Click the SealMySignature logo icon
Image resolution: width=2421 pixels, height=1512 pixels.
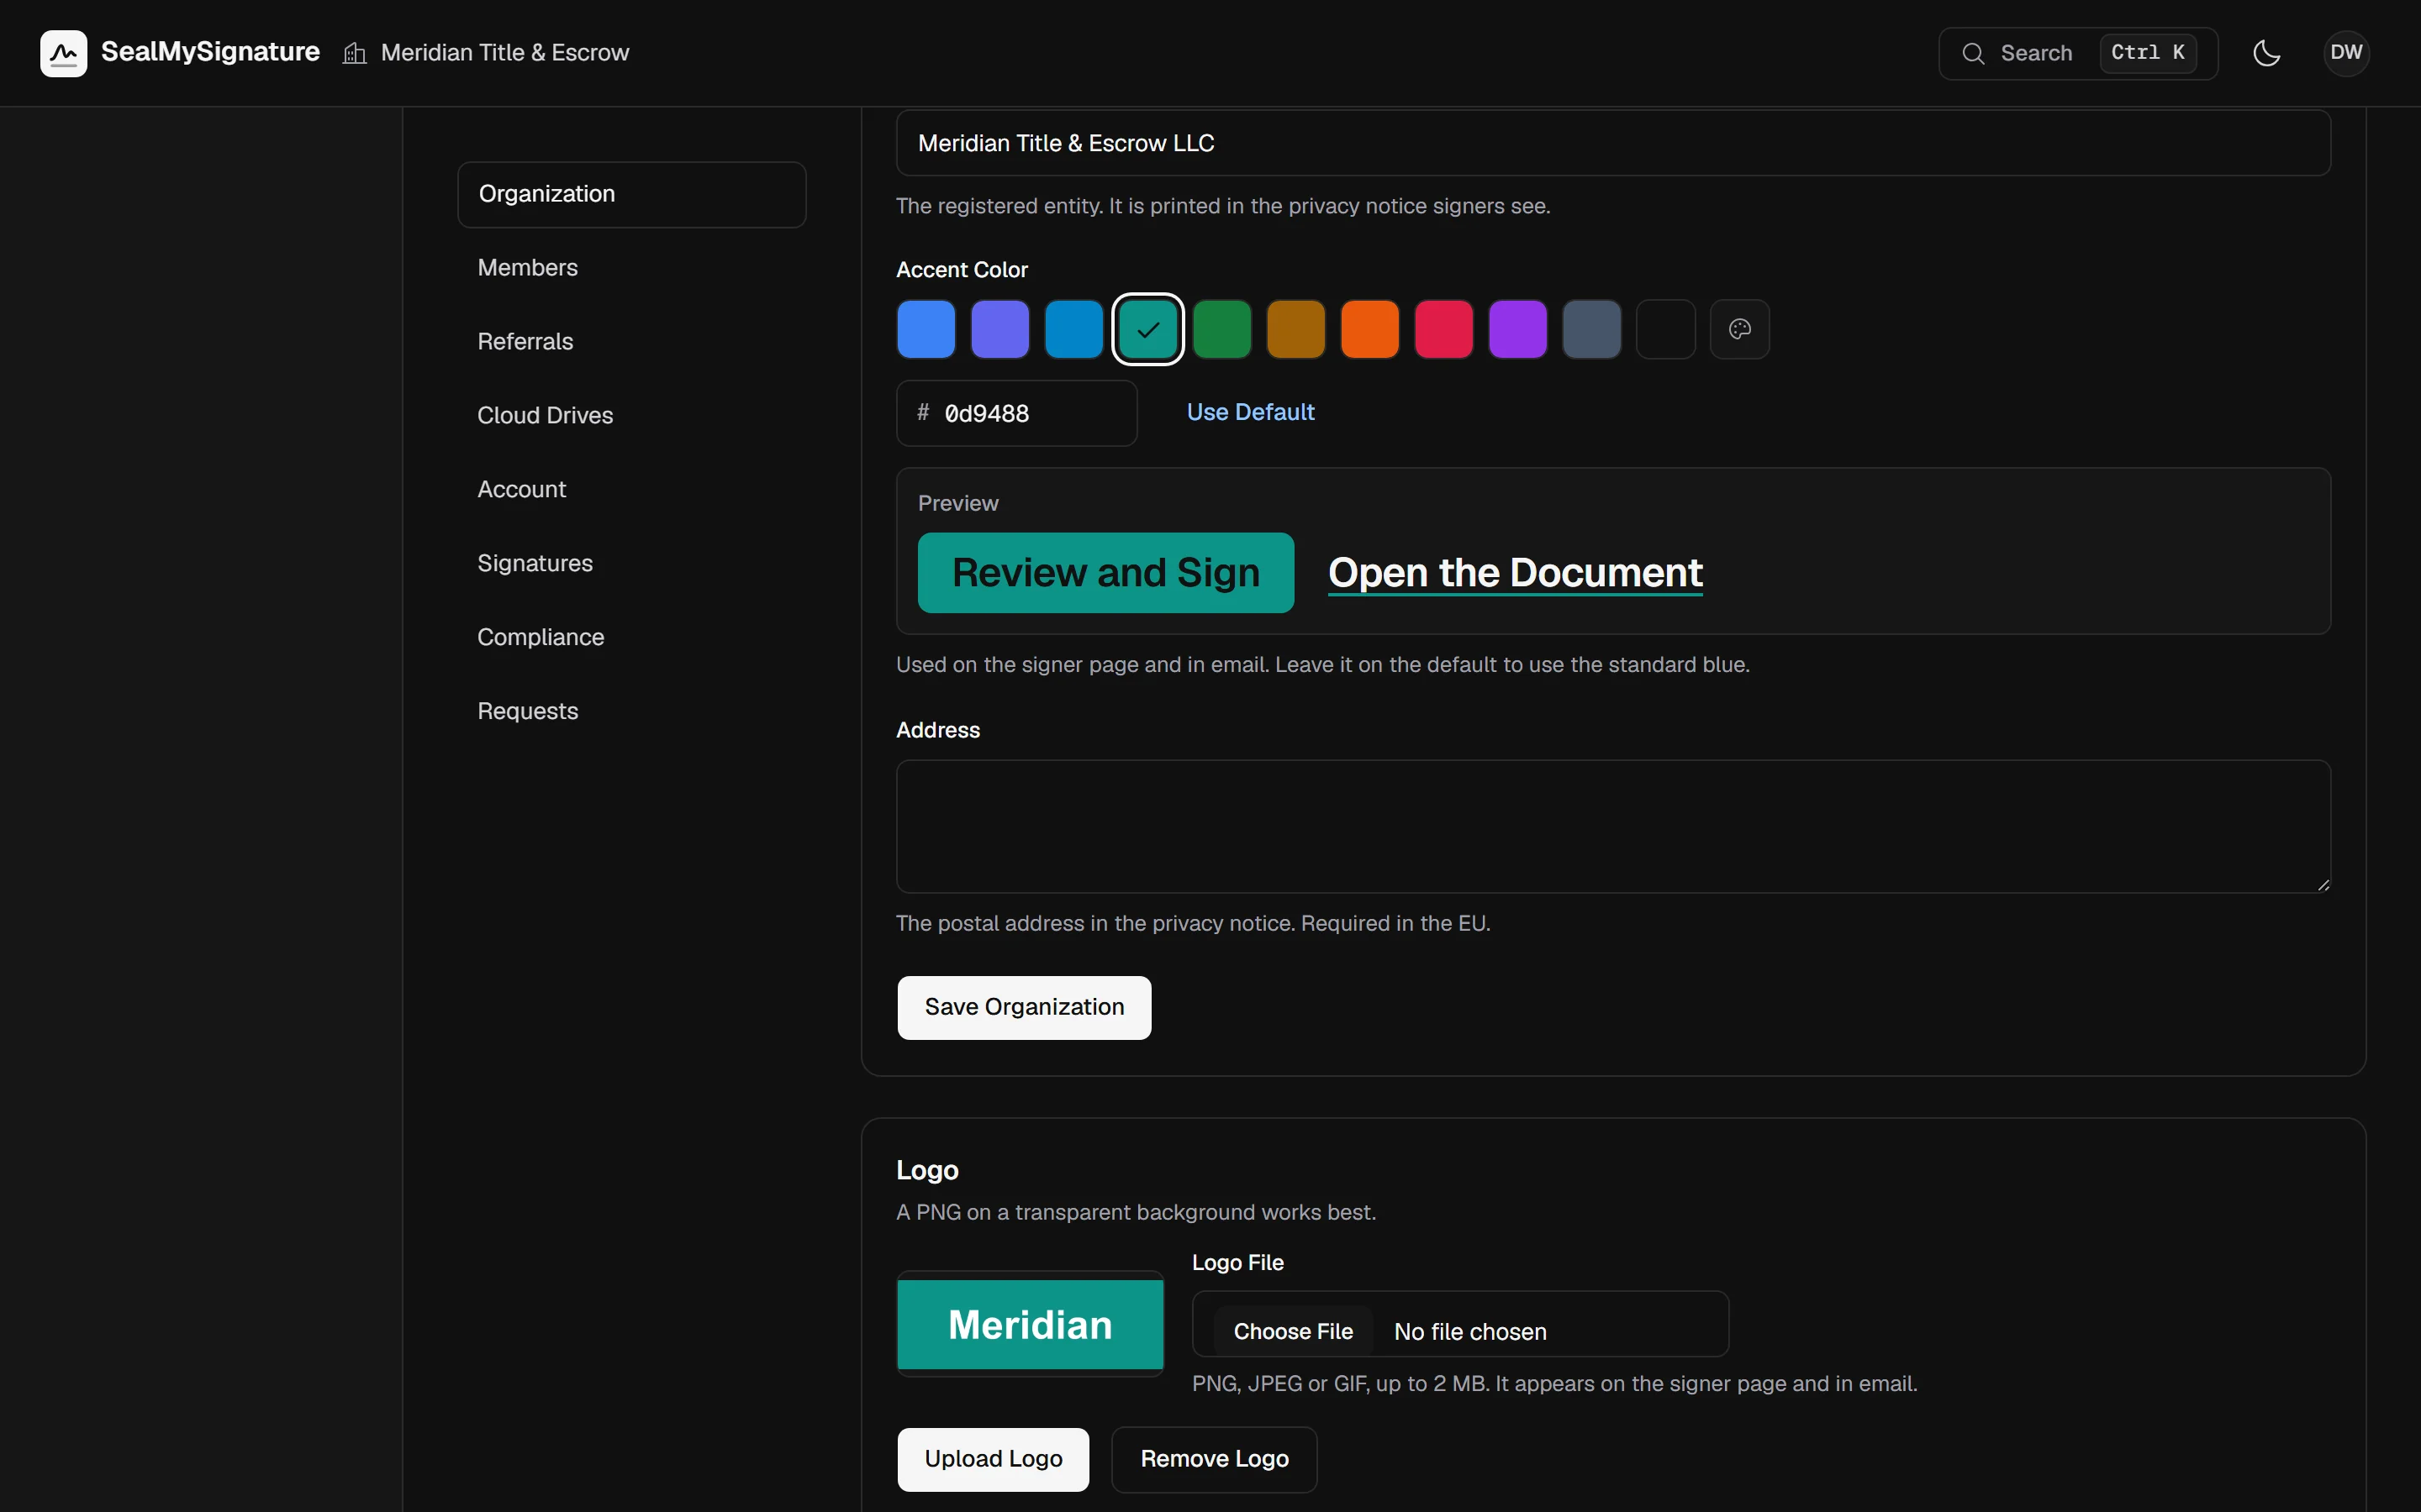point(63,53)
